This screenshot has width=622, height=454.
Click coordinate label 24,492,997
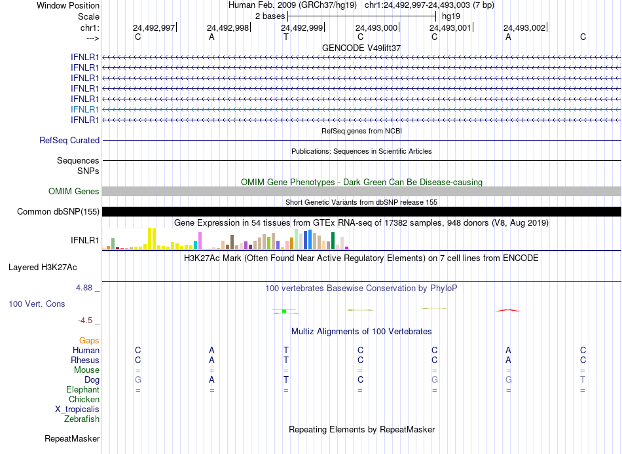coord(154,27)
